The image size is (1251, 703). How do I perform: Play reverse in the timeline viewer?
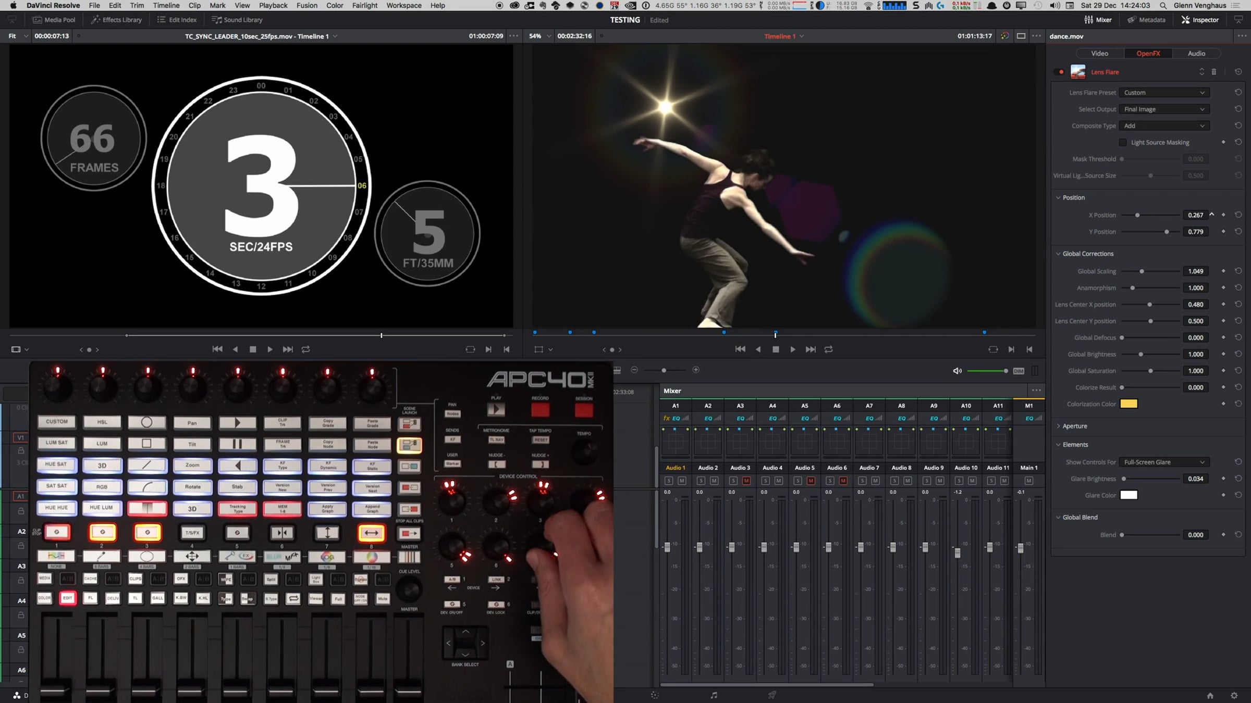758,349
